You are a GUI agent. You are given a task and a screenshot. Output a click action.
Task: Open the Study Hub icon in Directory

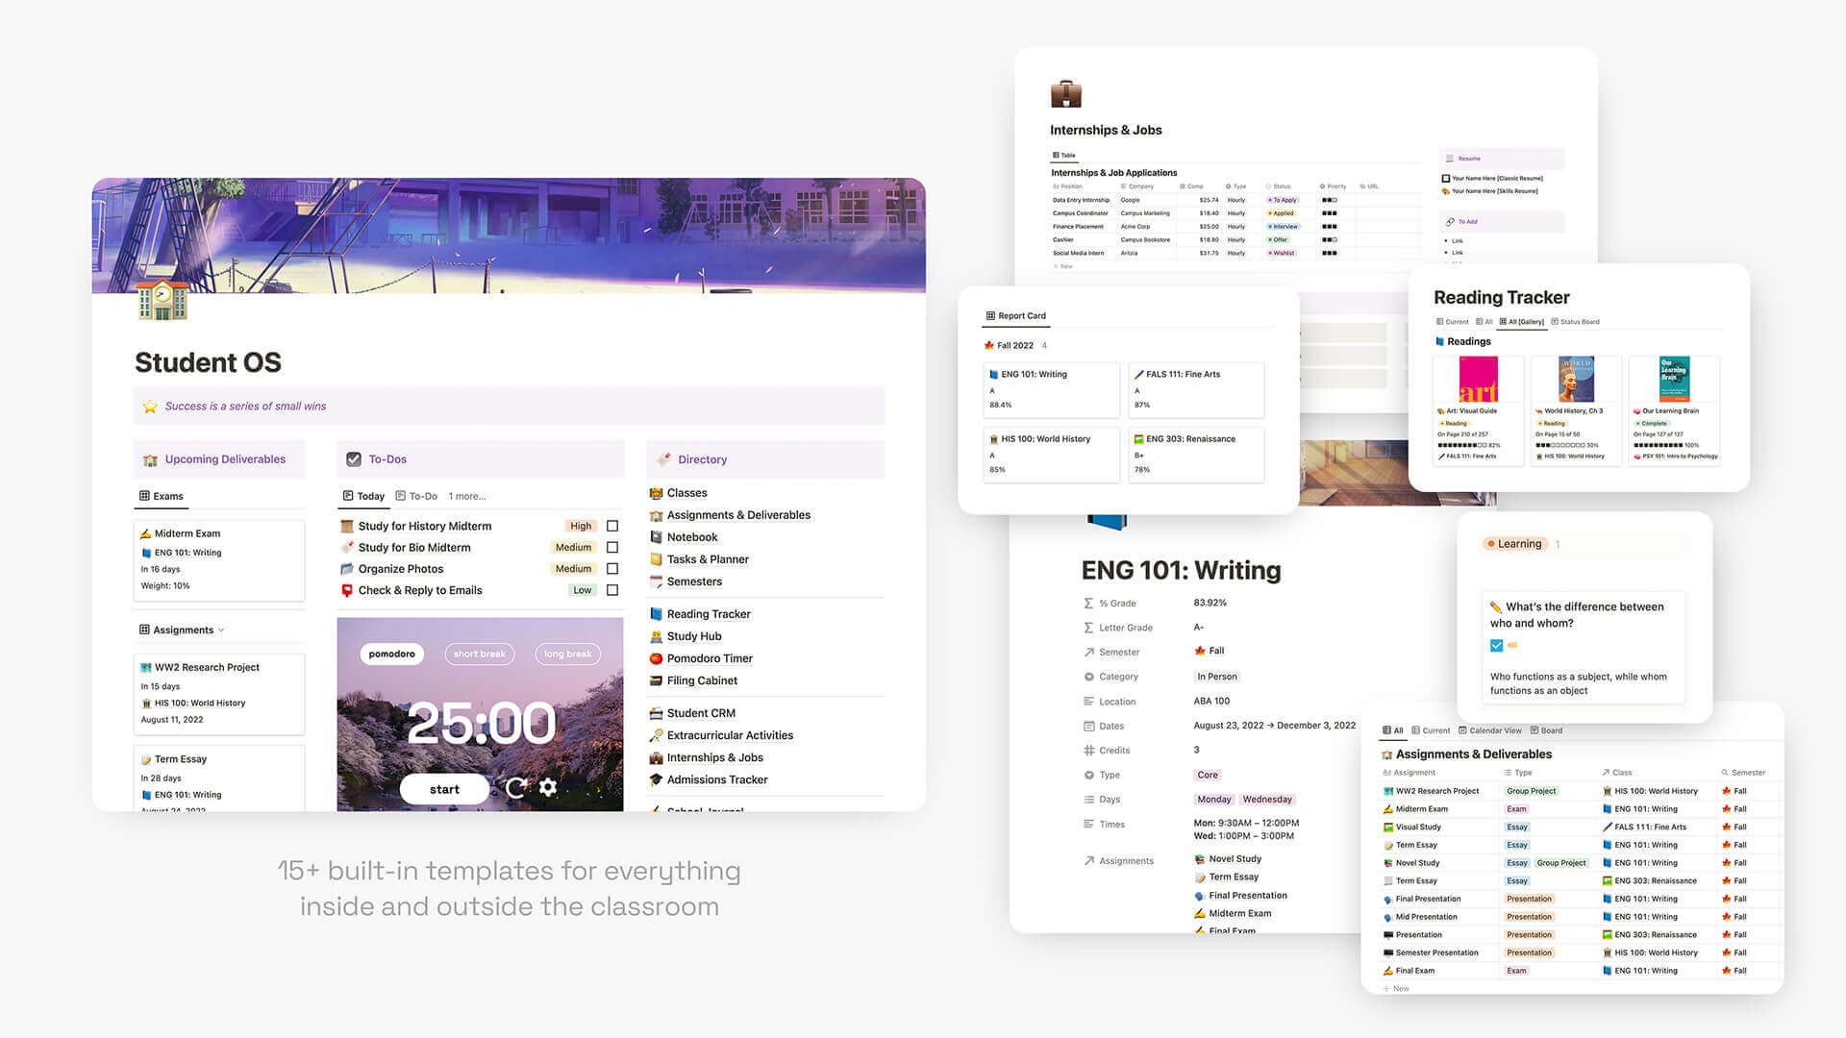click(x=656, y=635)
